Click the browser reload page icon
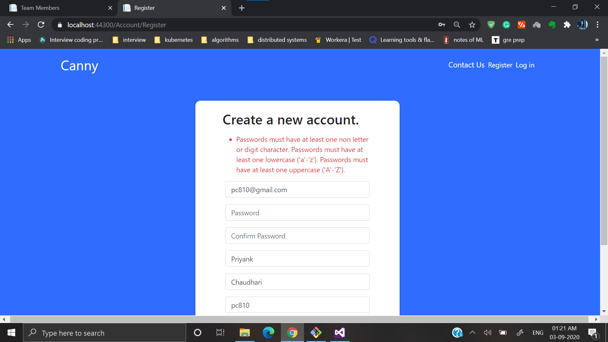This screenshot has width=608, height=342. [x=41, y=25]
